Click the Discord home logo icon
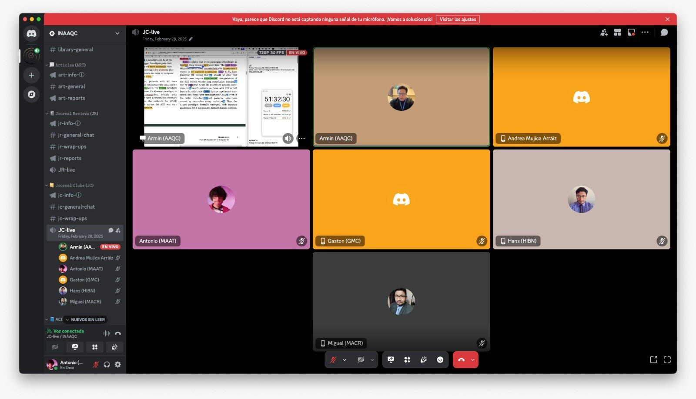Image resolution: width=696 pixels, height=399 pixels. coord(31,33)
